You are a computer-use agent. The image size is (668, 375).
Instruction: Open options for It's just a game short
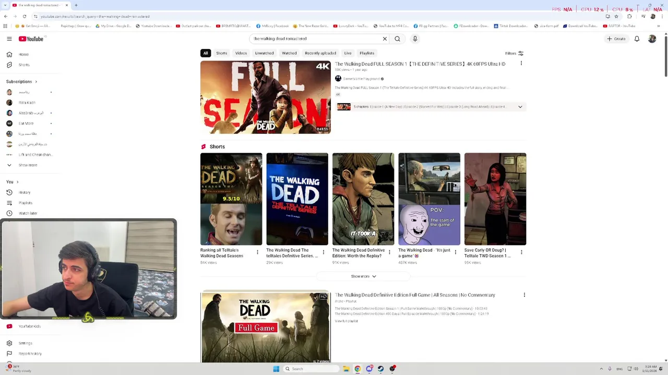[x=455, y=252]
